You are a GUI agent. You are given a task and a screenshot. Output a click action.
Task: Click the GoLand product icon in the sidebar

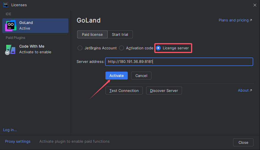(11, 26)
